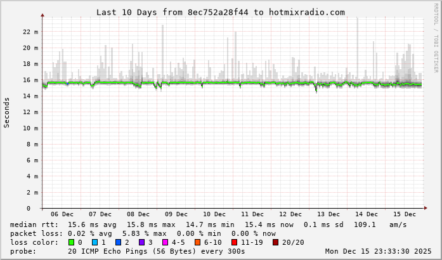Select the 15 Dec date marker
The width and height of the screenshot is (442, 260).
tap(405, 214)
